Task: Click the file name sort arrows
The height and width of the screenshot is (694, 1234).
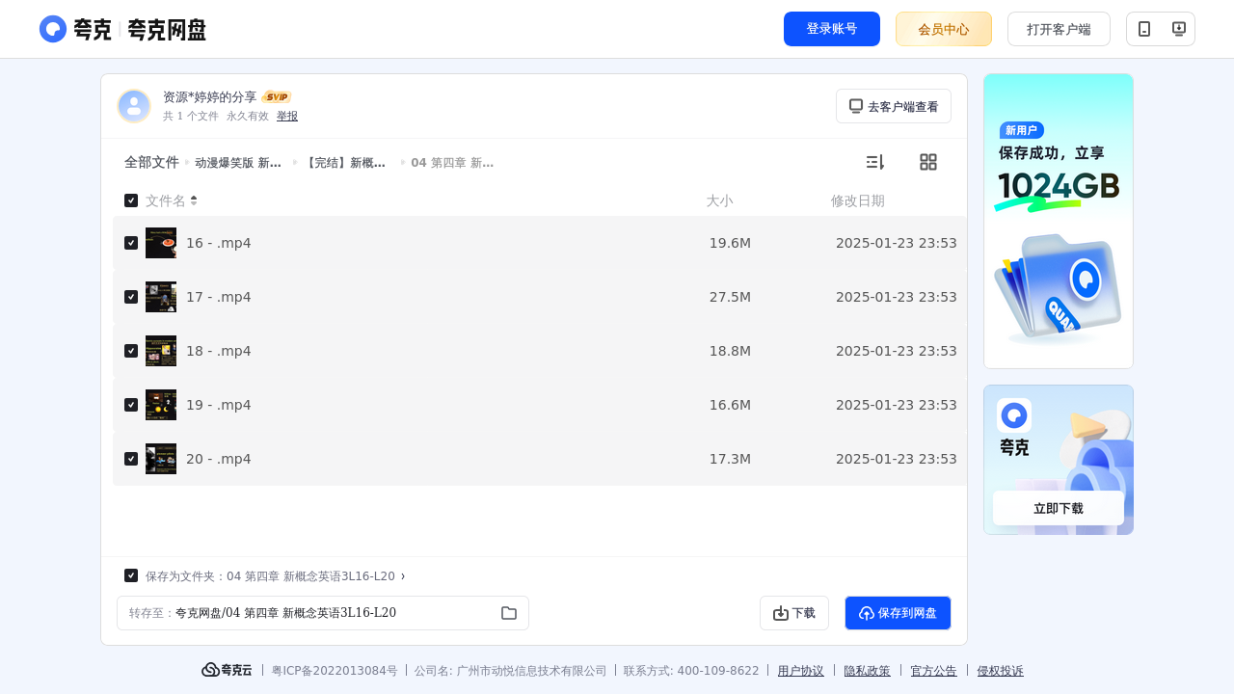Action: [194, 200]
